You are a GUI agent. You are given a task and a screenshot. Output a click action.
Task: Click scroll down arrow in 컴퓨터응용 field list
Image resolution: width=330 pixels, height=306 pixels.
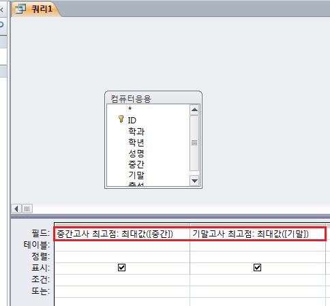pos(194,181)
